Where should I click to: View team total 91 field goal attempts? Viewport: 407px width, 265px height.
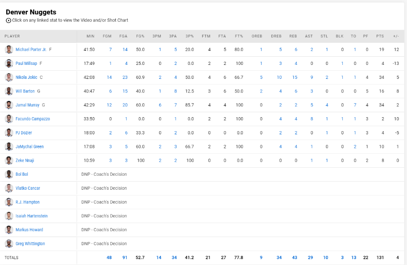125,257
